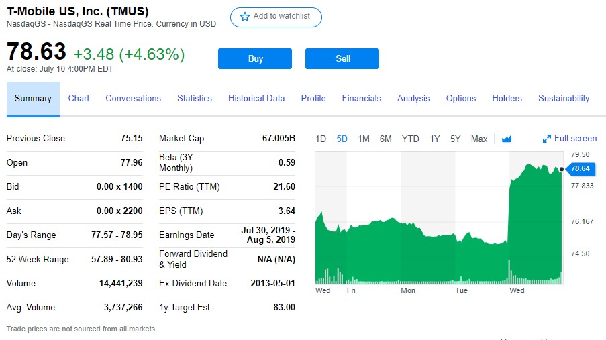Click the Previous Close value 75.15
This screenshot has width=606, height=340.
[x=132, y=138]
